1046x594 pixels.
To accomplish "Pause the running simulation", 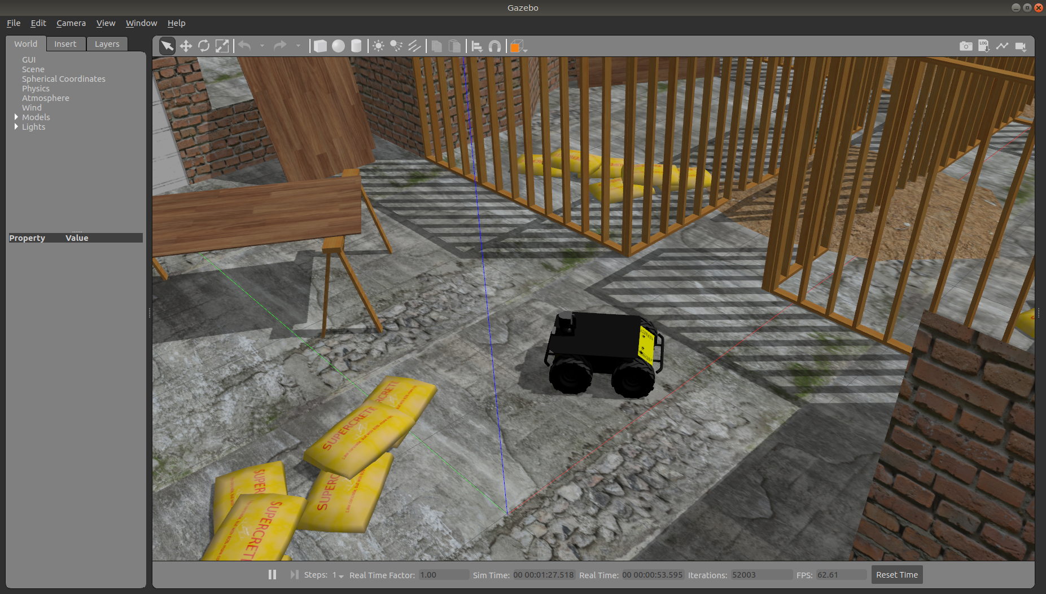I will pyautogui.click(x=272, y=574).
